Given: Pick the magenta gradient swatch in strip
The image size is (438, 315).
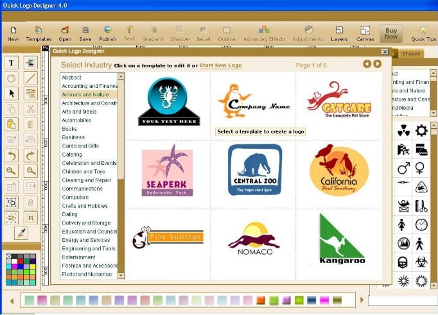Looking at the screenshot, I should 324,300.
